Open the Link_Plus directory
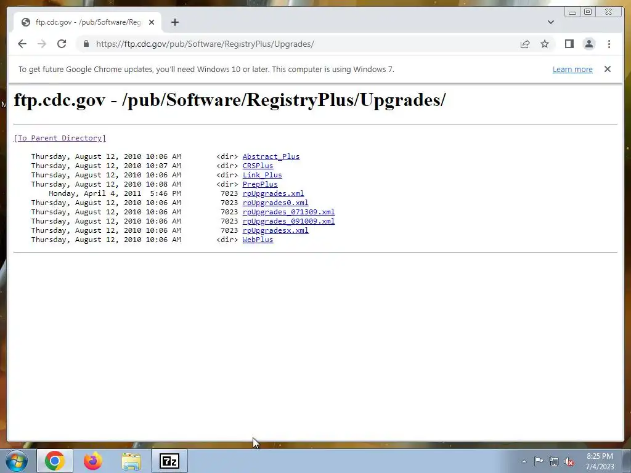This screenshot has height=473, width=631. (262, 175)
